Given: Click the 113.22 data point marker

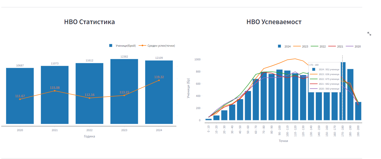Looking at the screenshot, I should tap(124, 95).
